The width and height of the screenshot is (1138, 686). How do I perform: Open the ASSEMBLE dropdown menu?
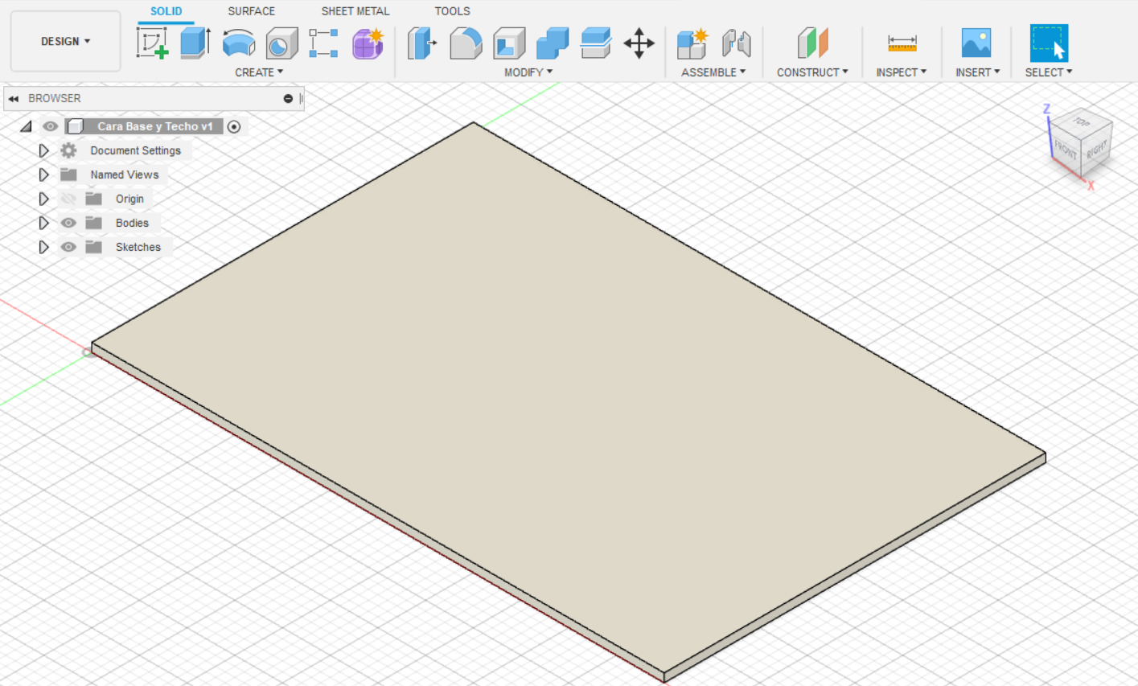click(713, 72)
